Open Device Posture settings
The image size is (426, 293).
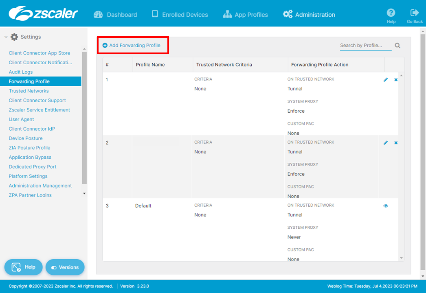[26, 138]
